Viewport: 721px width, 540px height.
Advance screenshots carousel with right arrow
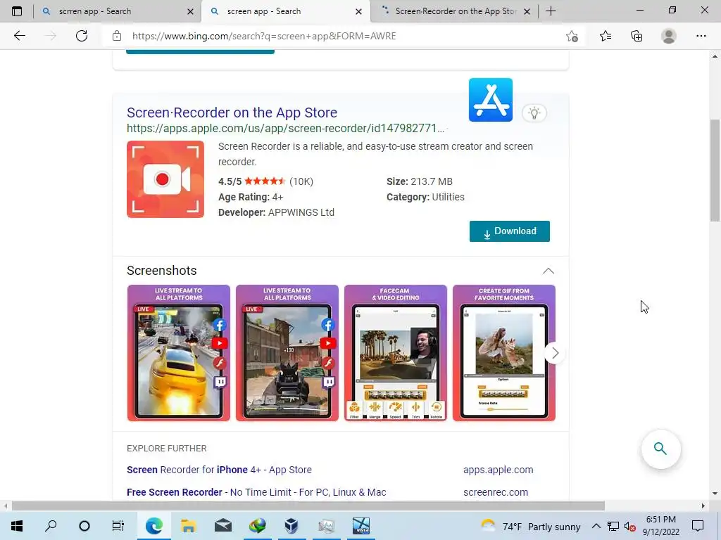(x=555, y=353)
